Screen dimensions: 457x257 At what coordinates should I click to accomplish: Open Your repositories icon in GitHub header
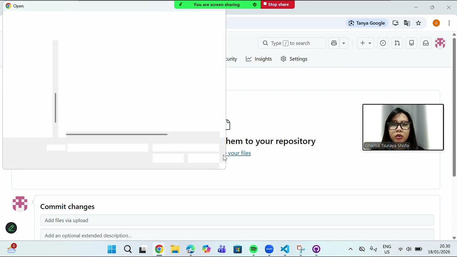pyautogui.click(x=411, y=43)
